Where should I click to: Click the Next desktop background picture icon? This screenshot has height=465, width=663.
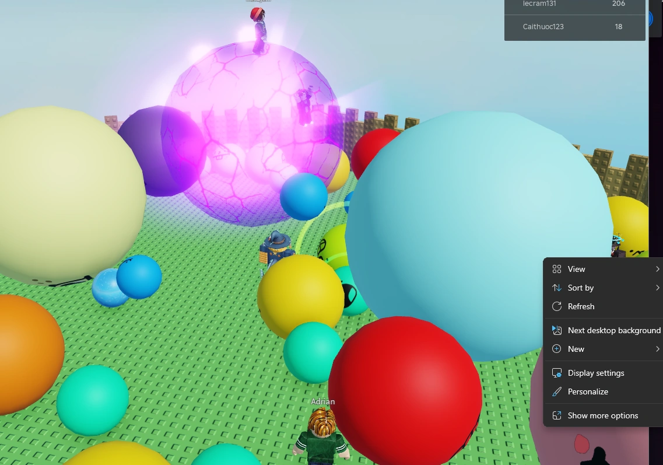[x=557, y=330]
